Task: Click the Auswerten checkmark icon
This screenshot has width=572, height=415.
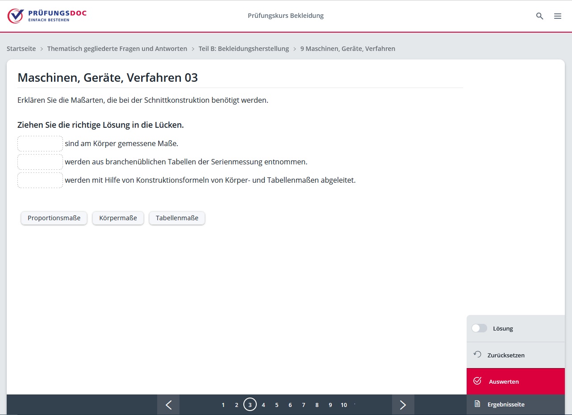Action: tap(477, 381)
